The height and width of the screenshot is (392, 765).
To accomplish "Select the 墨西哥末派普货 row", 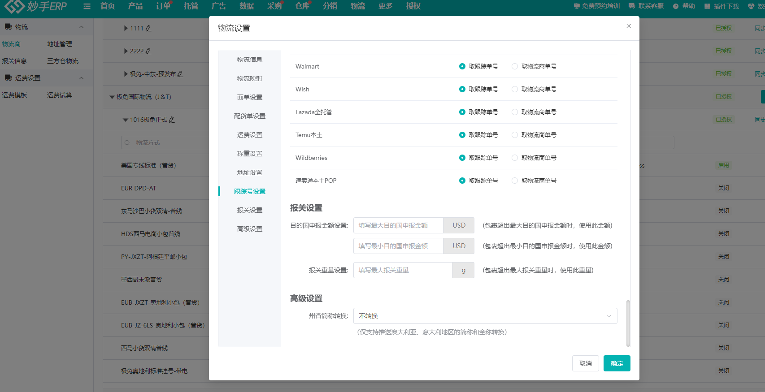I will 141,280.
